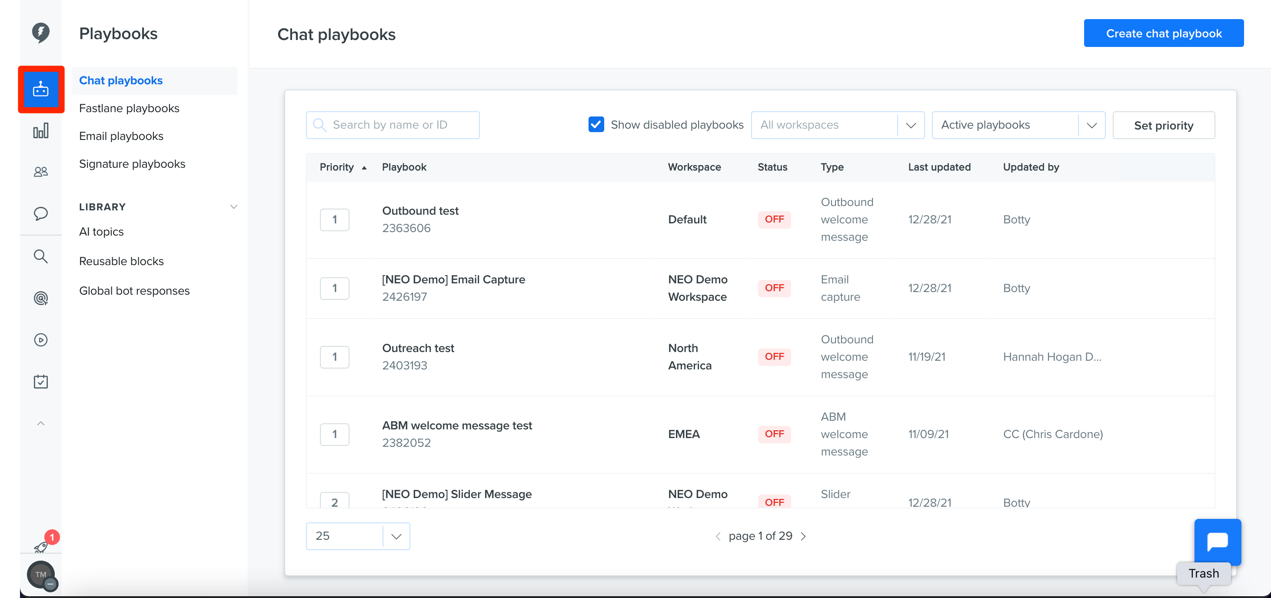
Task: Open the Active playbooks filter dropdown
Action: pos(1018,125)
